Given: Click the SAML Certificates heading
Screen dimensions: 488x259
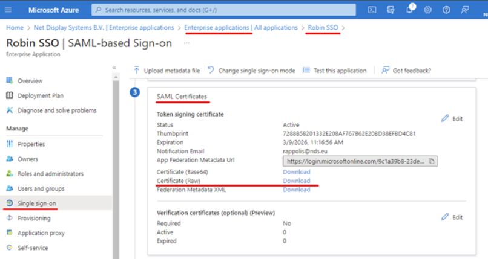Looking at the screenshot, I should click(182, 97).
